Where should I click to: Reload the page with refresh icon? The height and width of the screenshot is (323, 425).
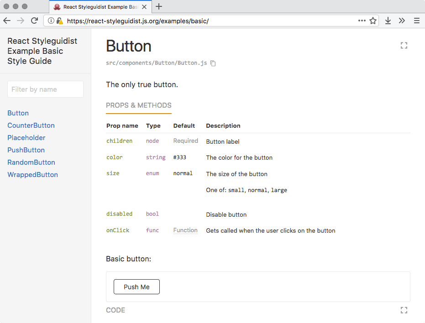(x=34, y=21)
